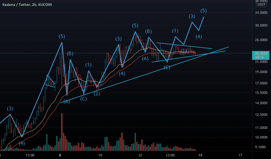271x159 pixels.
Task: Click the 34.0000 price axis label
Action: (x=261, y=12)
